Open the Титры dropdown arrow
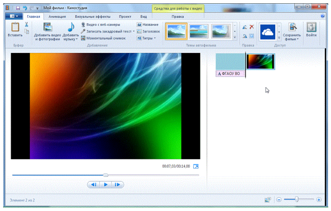This screenshot has width=331, height=211. pyautogui.click(x=155, y=38)
